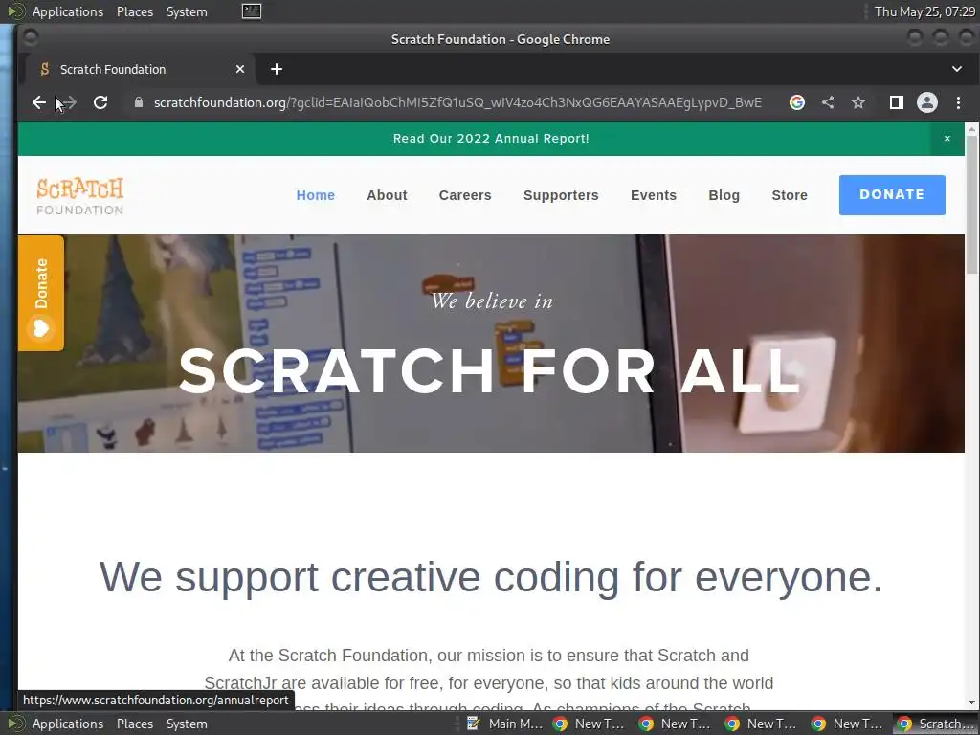
Task: Bookmark this page with the star icon
Action: click(858, 102)
